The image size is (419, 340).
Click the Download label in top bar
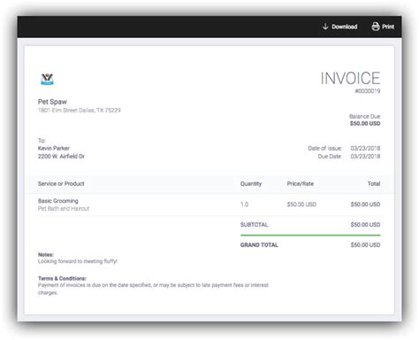(x=345, y=27)
